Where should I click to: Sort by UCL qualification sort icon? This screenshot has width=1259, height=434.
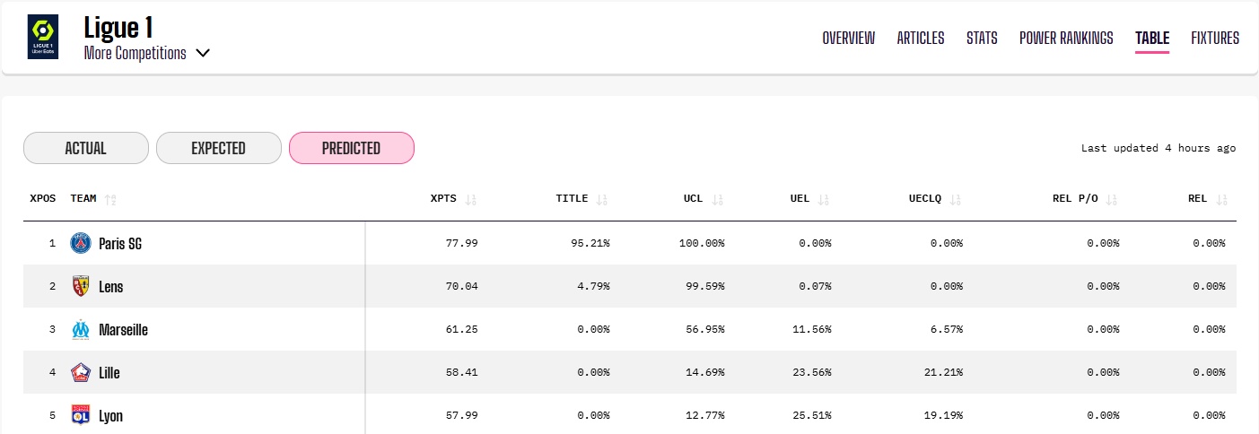(717, 199)
